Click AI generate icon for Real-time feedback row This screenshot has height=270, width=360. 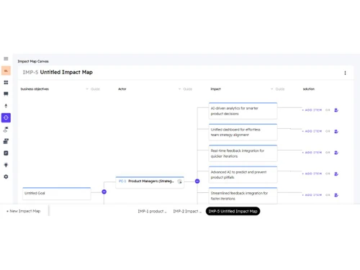[x=336, y=153]
